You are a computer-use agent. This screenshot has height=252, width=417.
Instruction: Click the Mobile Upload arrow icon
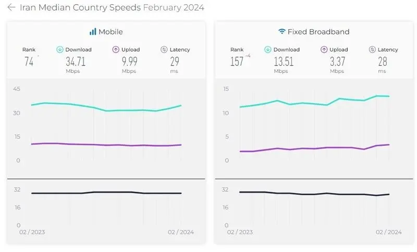click(116, 49)
